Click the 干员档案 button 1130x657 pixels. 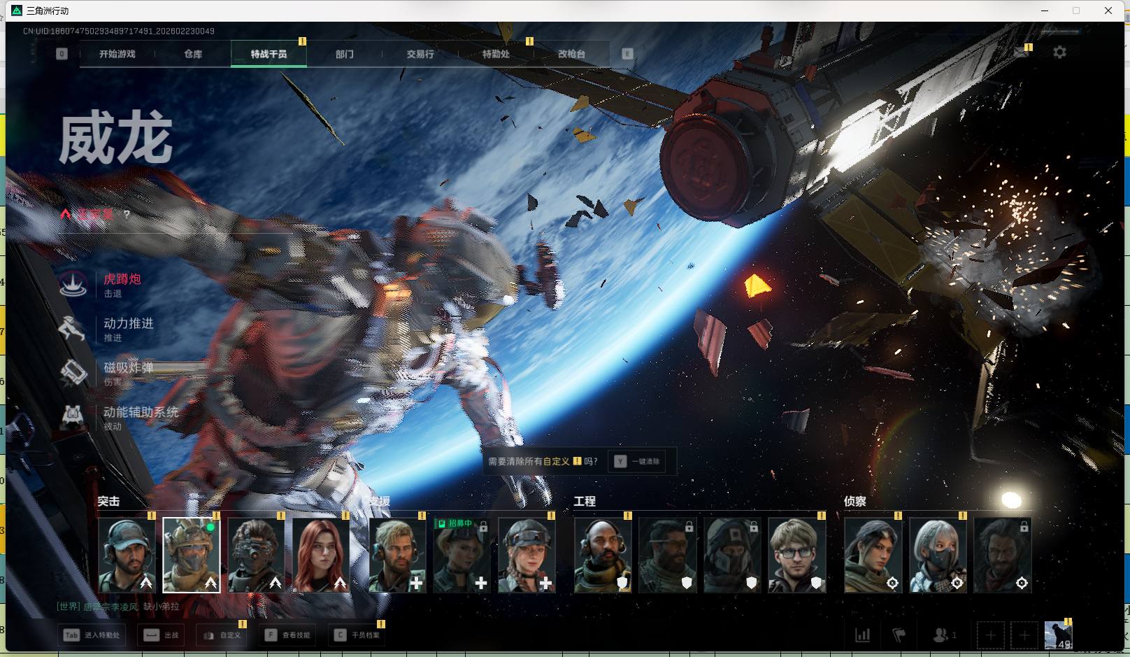357,635
